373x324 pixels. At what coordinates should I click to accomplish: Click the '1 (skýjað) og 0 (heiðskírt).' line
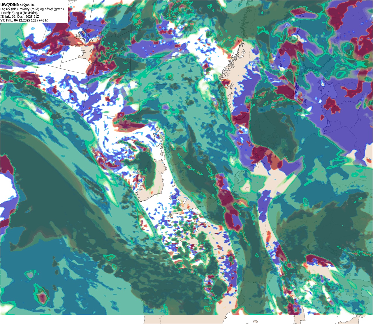pyautogui.click(x=20, y=13)
